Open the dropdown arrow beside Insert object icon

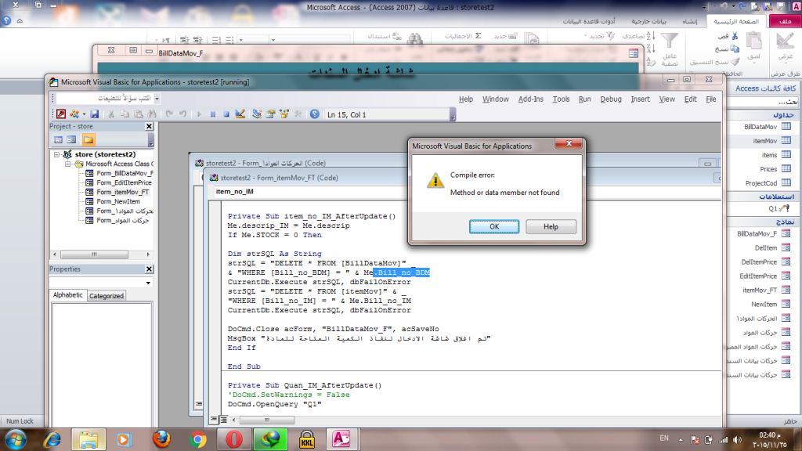click(84, 114)
